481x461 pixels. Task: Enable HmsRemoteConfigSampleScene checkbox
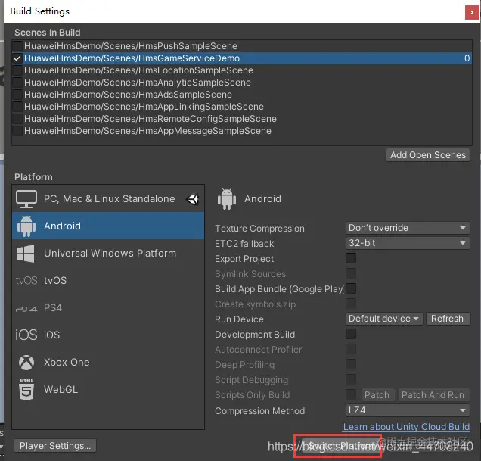17,119
